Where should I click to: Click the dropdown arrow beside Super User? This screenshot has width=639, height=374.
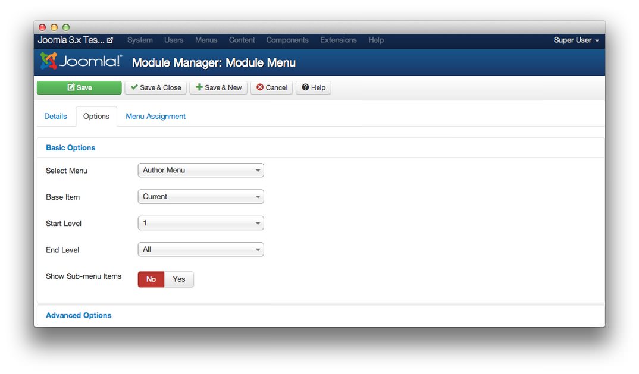point(598,40)
